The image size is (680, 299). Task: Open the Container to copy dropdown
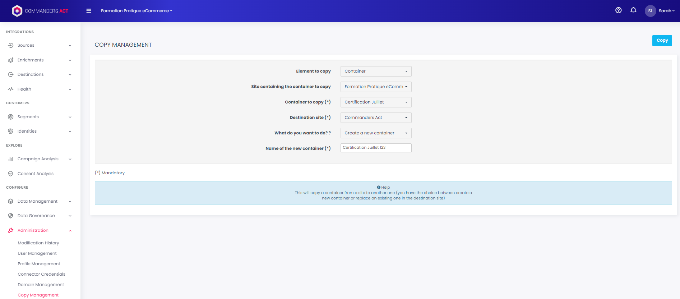pyautogui.click(x=376, y=102)
